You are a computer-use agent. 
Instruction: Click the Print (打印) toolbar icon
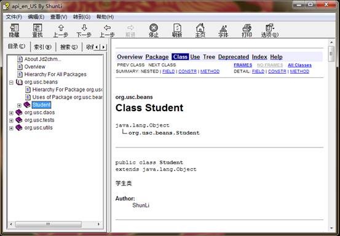point(247,30)
